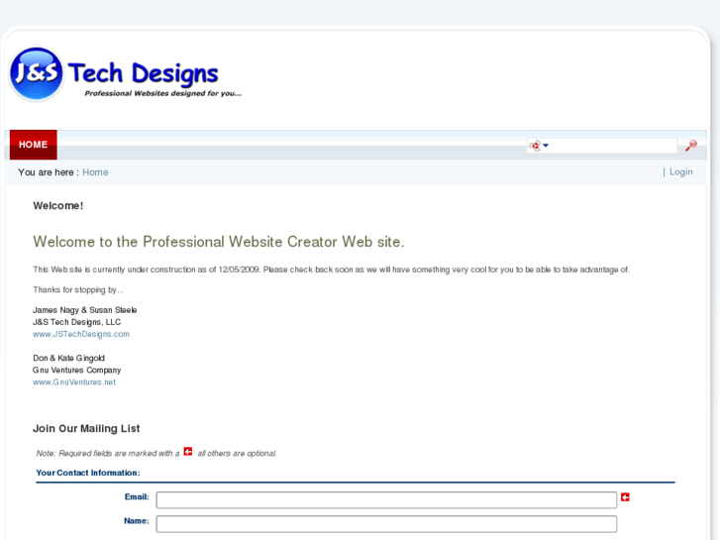
Task: Click 'Gnu Ventures Company' text
Action: (x=76, y=370)
